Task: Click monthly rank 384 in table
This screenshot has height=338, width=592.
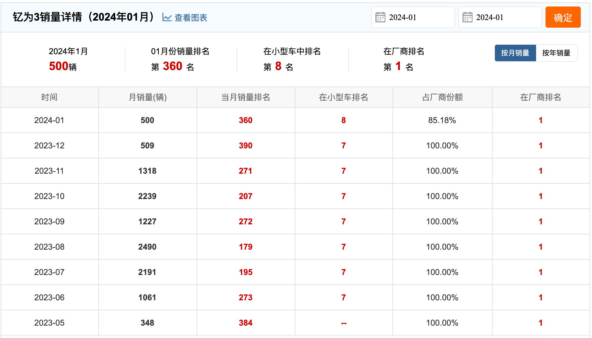Action: click(x=246, y=323)
